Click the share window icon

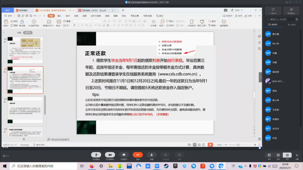tap(124, 155)
